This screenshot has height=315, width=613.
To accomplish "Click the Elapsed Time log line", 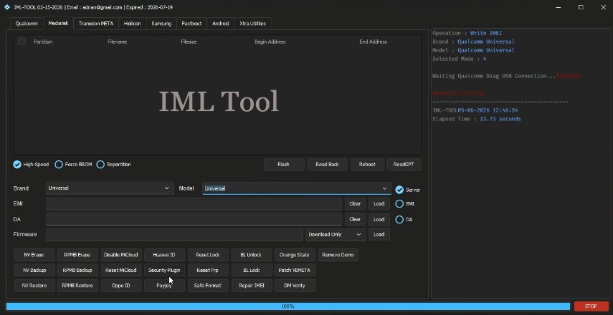I will (477, 119).
